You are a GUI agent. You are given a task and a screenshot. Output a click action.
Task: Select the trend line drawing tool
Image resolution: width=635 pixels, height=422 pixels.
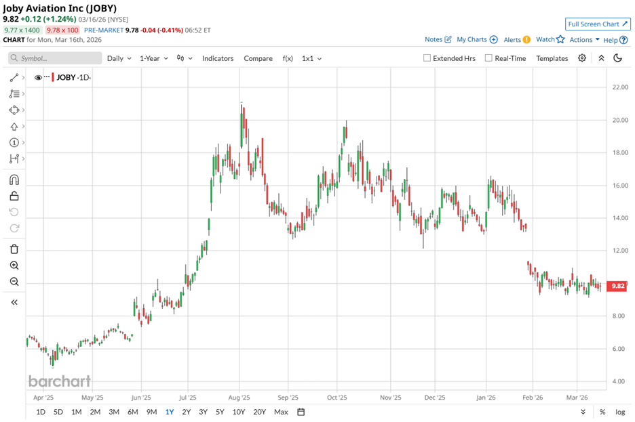14,78
